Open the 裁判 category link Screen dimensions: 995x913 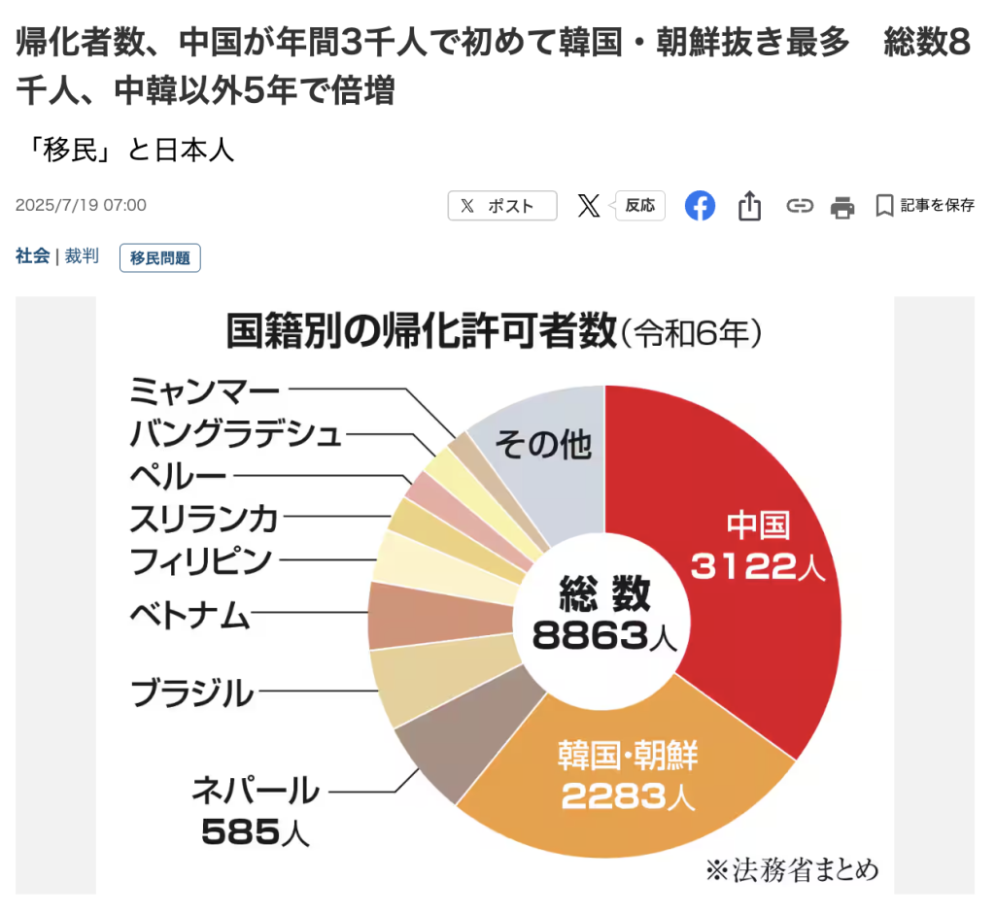82,256
